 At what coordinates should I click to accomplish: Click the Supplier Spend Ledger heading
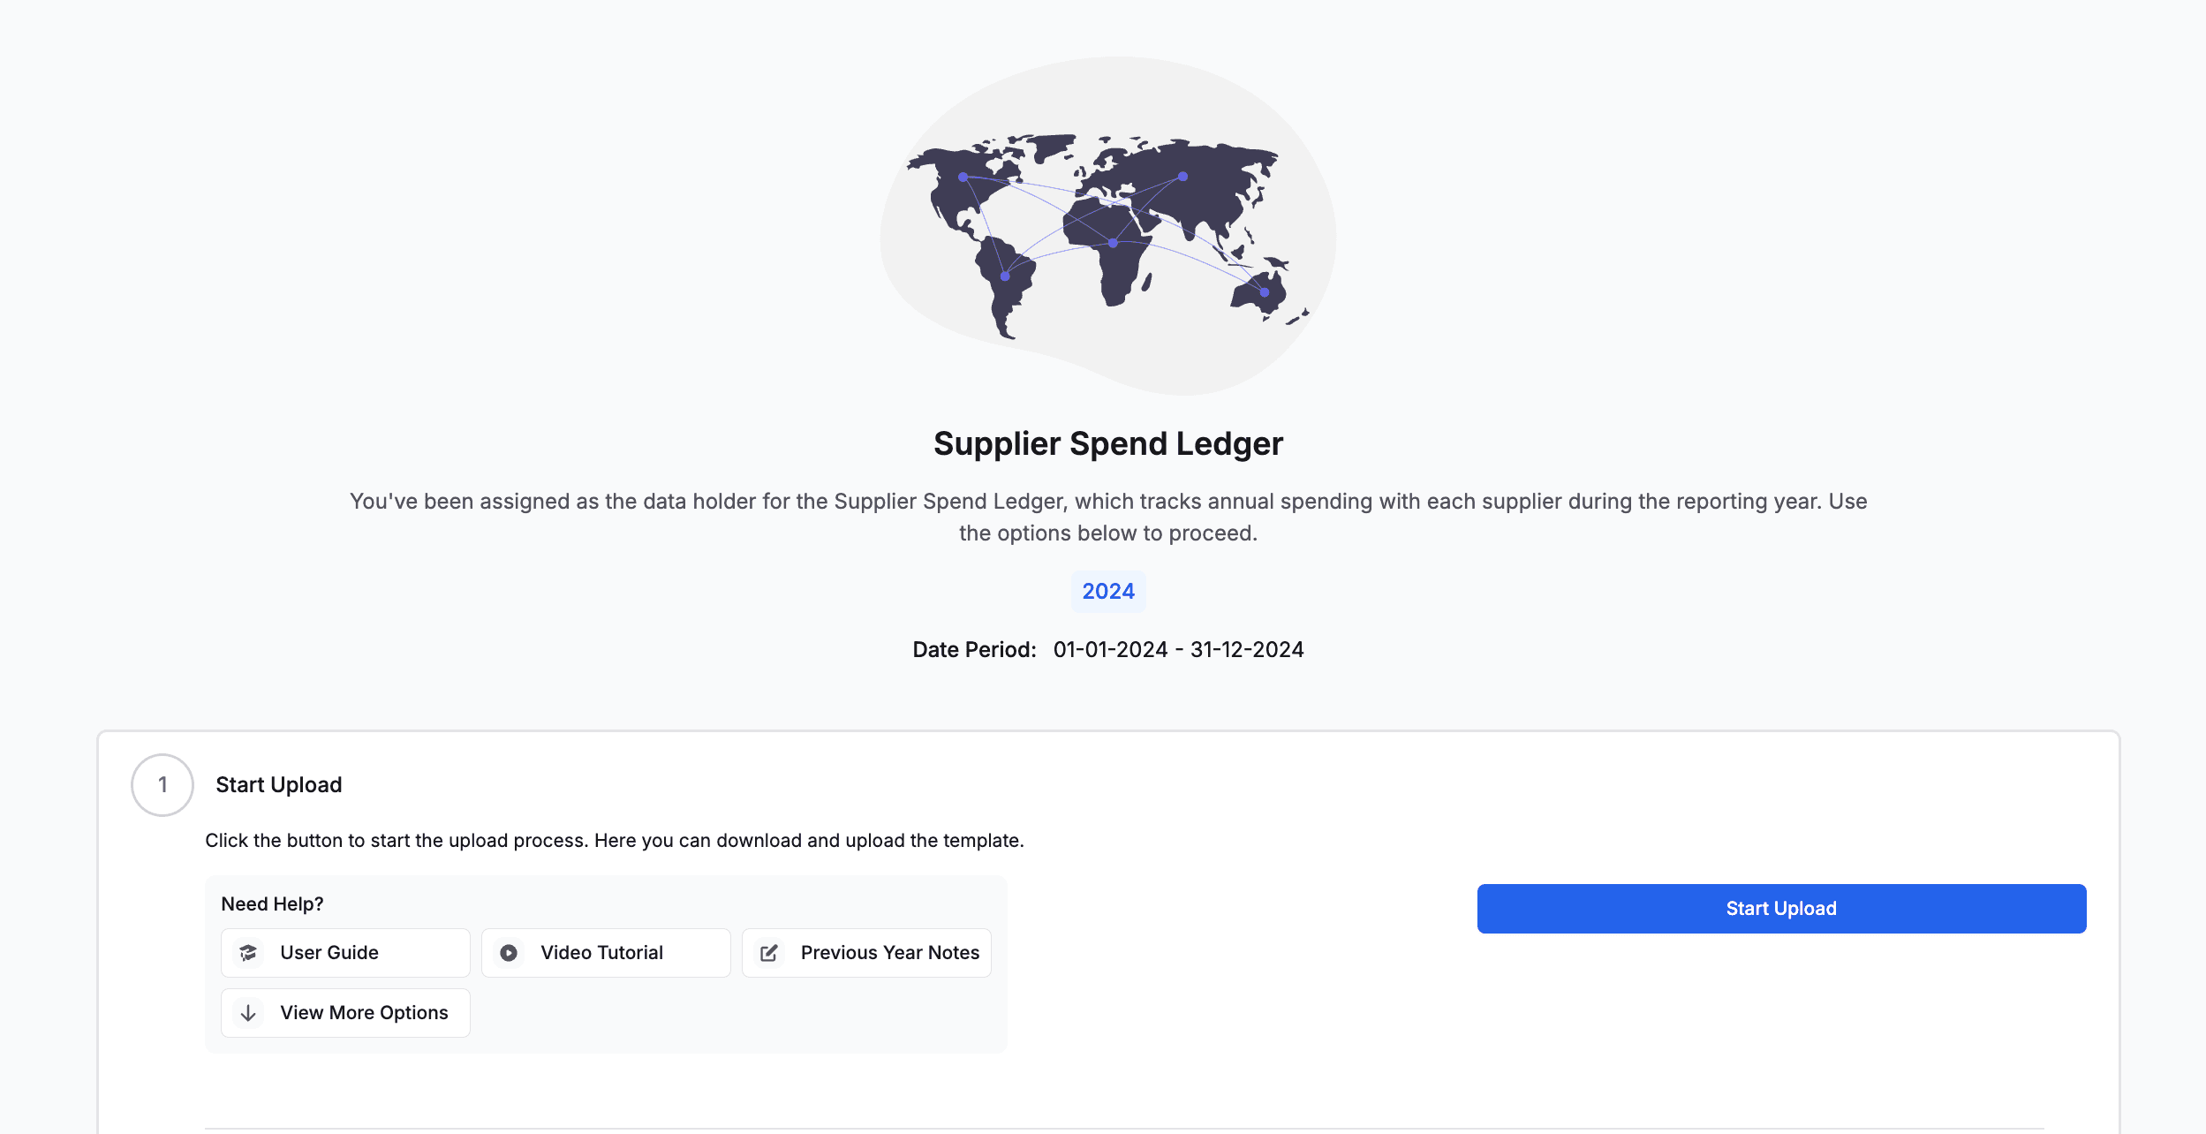pyautogui.click(x=1108, y=443)
